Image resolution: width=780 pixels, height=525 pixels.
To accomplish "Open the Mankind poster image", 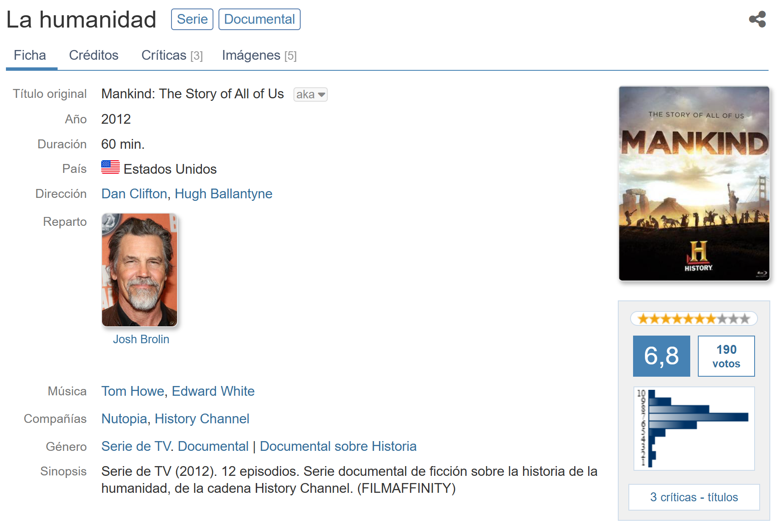I will coord(694,183).
